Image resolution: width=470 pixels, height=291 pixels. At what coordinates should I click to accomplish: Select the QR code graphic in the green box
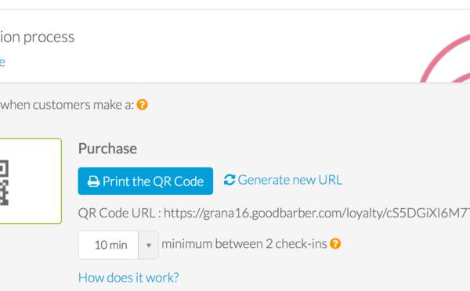point(4,182)
